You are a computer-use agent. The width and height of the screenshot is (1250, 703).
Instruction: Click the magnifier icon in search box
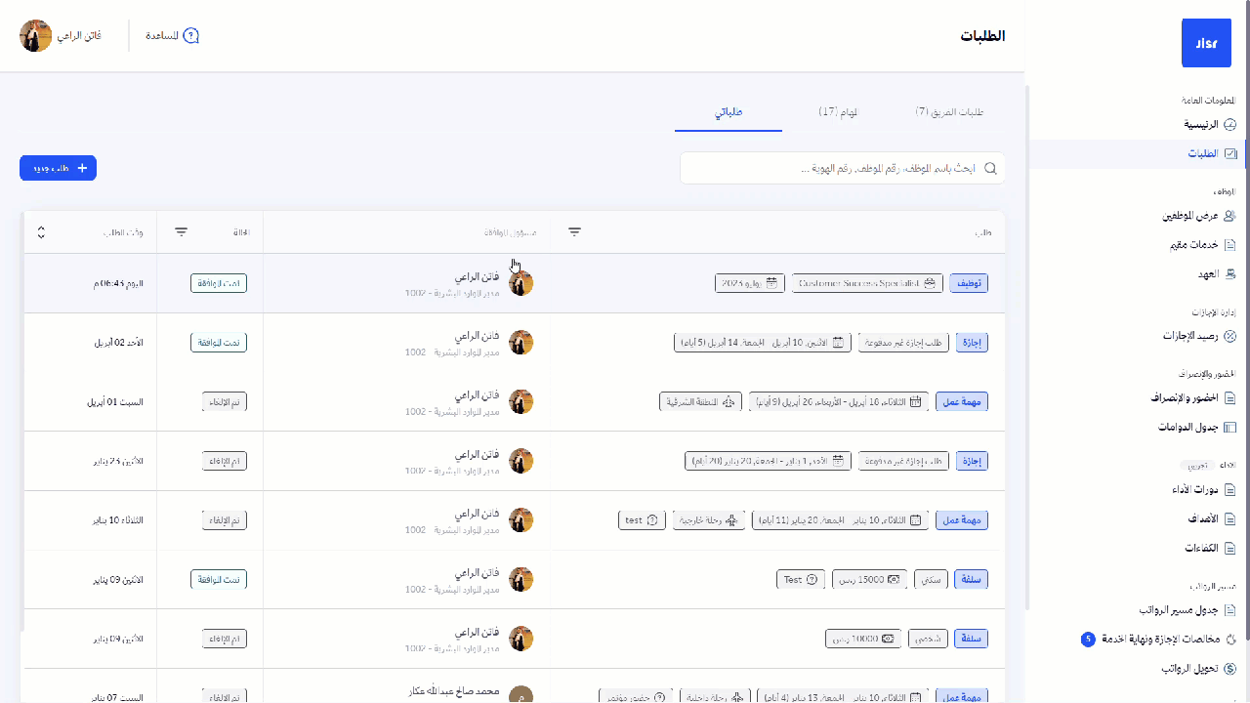(x=990, y=168)
